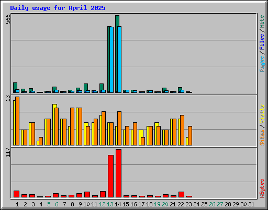
Task: Select day 31 on the x-axis
Action: [x=251, y=204]
